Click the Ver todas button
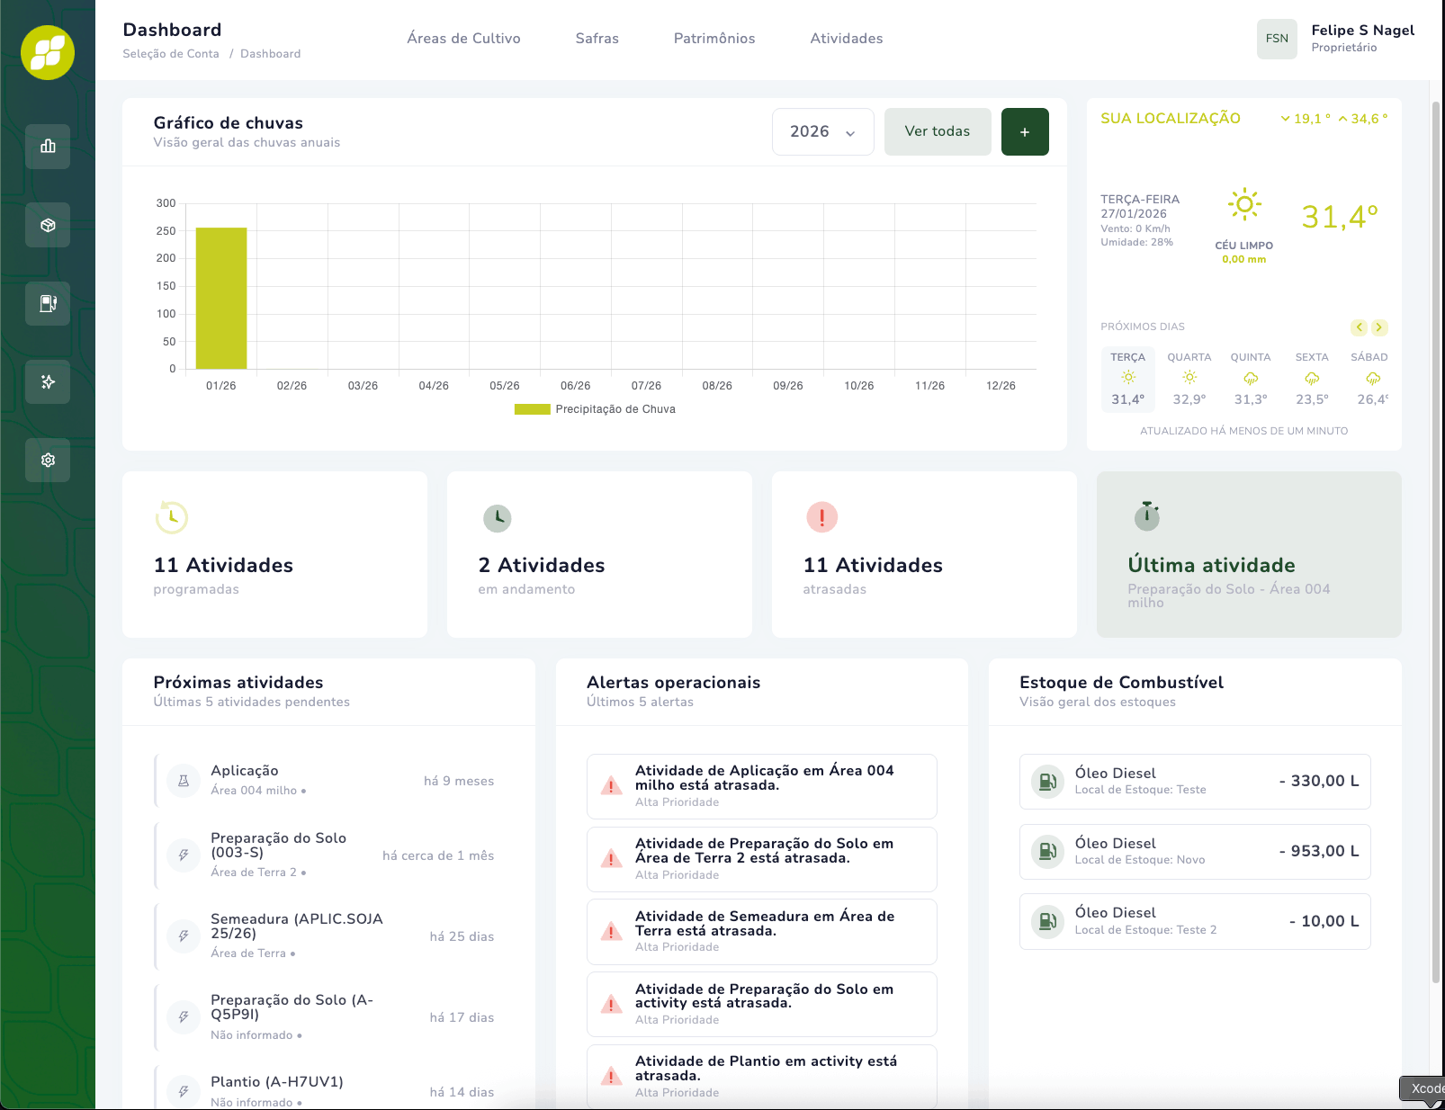1445x1110 pixels. (937, 131)
